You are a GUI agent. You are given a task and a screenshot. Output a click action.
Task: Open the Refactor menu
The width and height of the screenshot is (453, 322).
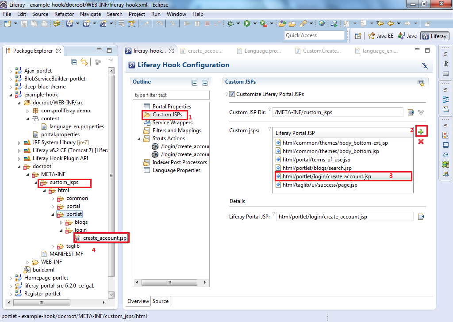click(64, 14)
